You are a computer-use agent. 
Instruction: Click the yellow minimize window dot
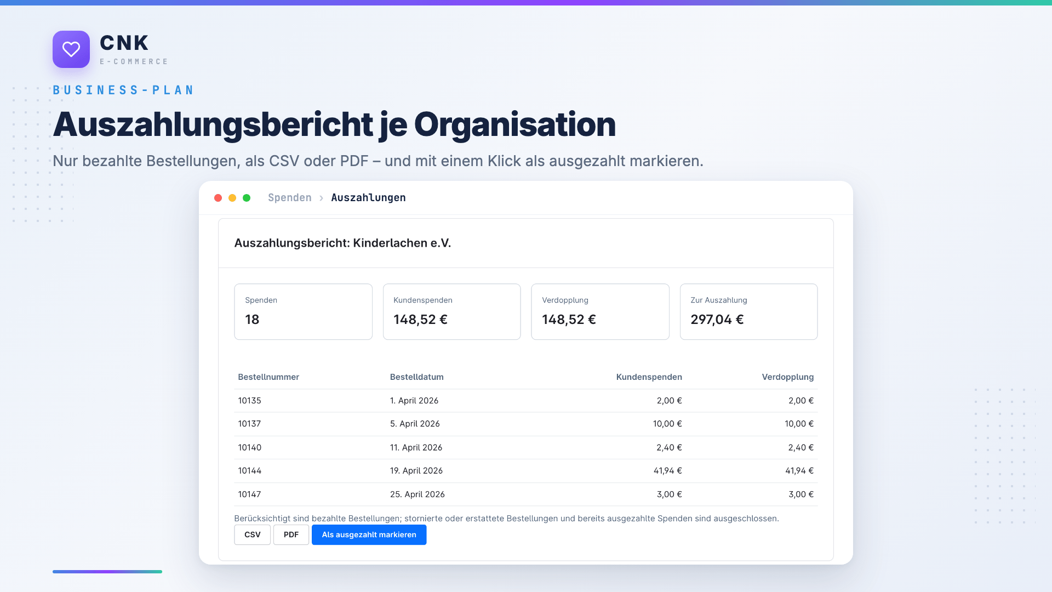[x=232, y=198]
